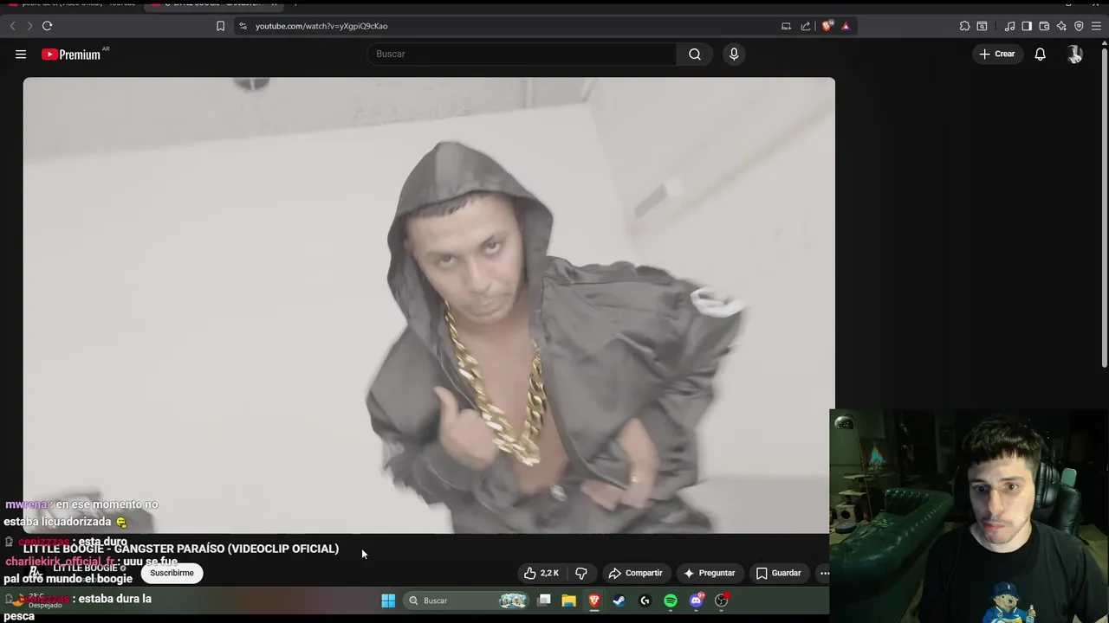Dislike the video with thumbs down
Image resolution: width=1109 pixels, height=623 pixels.
coord(581,573)
